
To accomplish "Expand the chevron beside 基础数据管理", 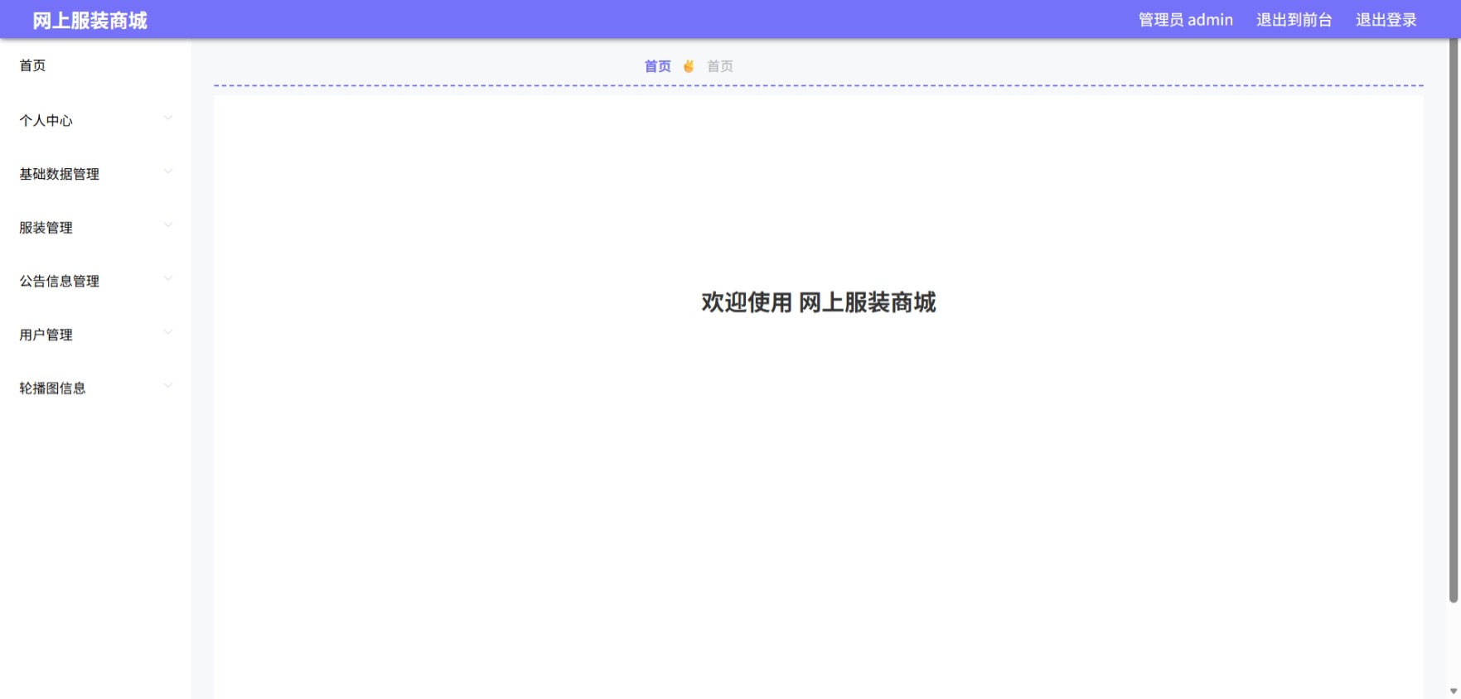I will tap(168, 171).
